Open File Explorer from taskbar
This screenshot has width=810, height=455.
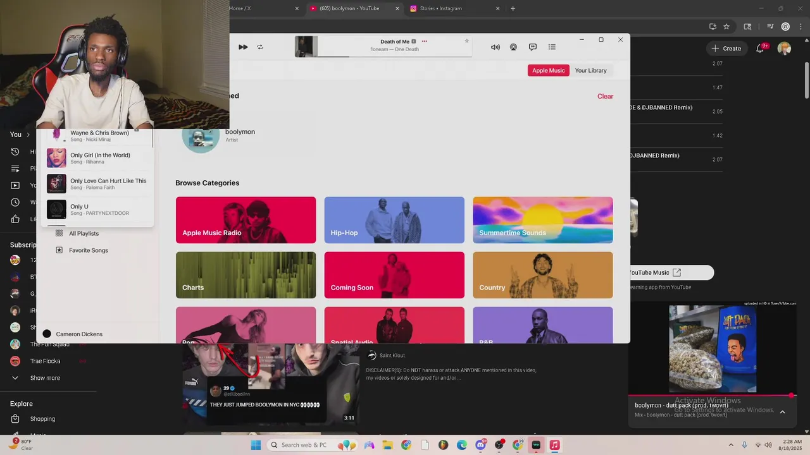click(387, 445)
